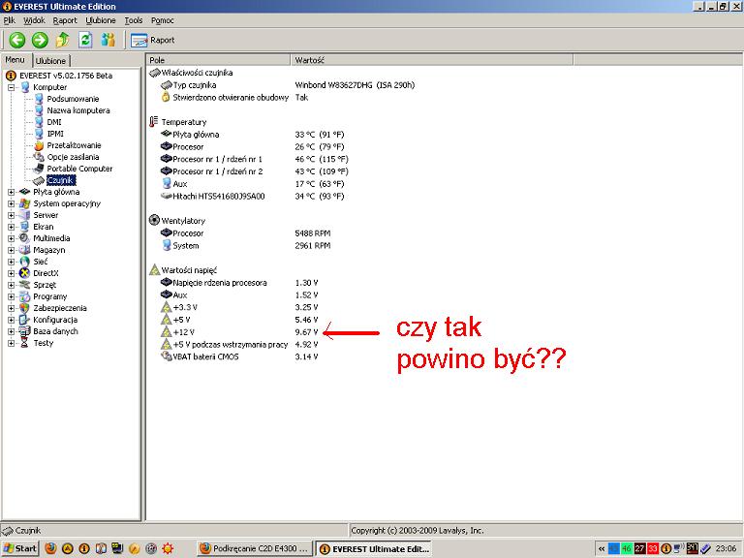Select the System fan RPM row
Image resolution: width=744 pixels, height=558 pixels.
click(x=245, y=245)
